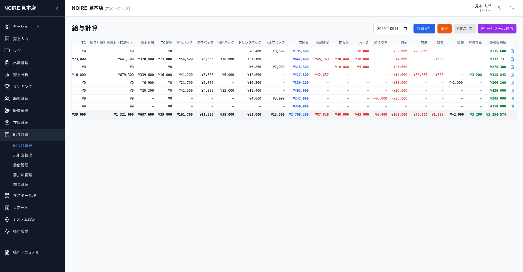Click the CSV出力 button
The image size is (523, 272).
[x=465, y=29]
